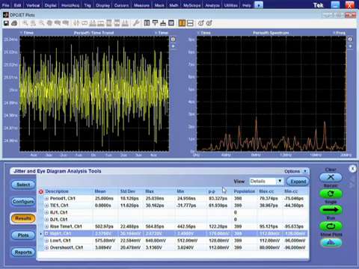
Task: Click the Configure button
Action: (x=23, y=201)
